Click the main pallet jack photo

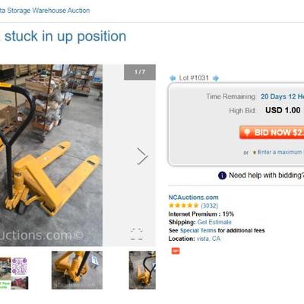pos(51,155)
